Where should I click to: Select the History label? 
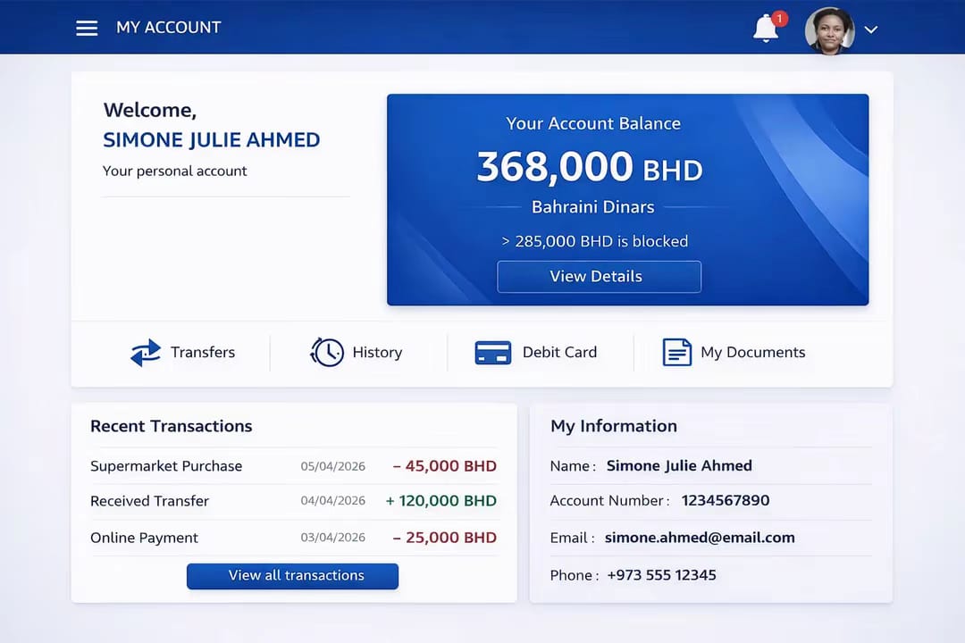[377, 353]
